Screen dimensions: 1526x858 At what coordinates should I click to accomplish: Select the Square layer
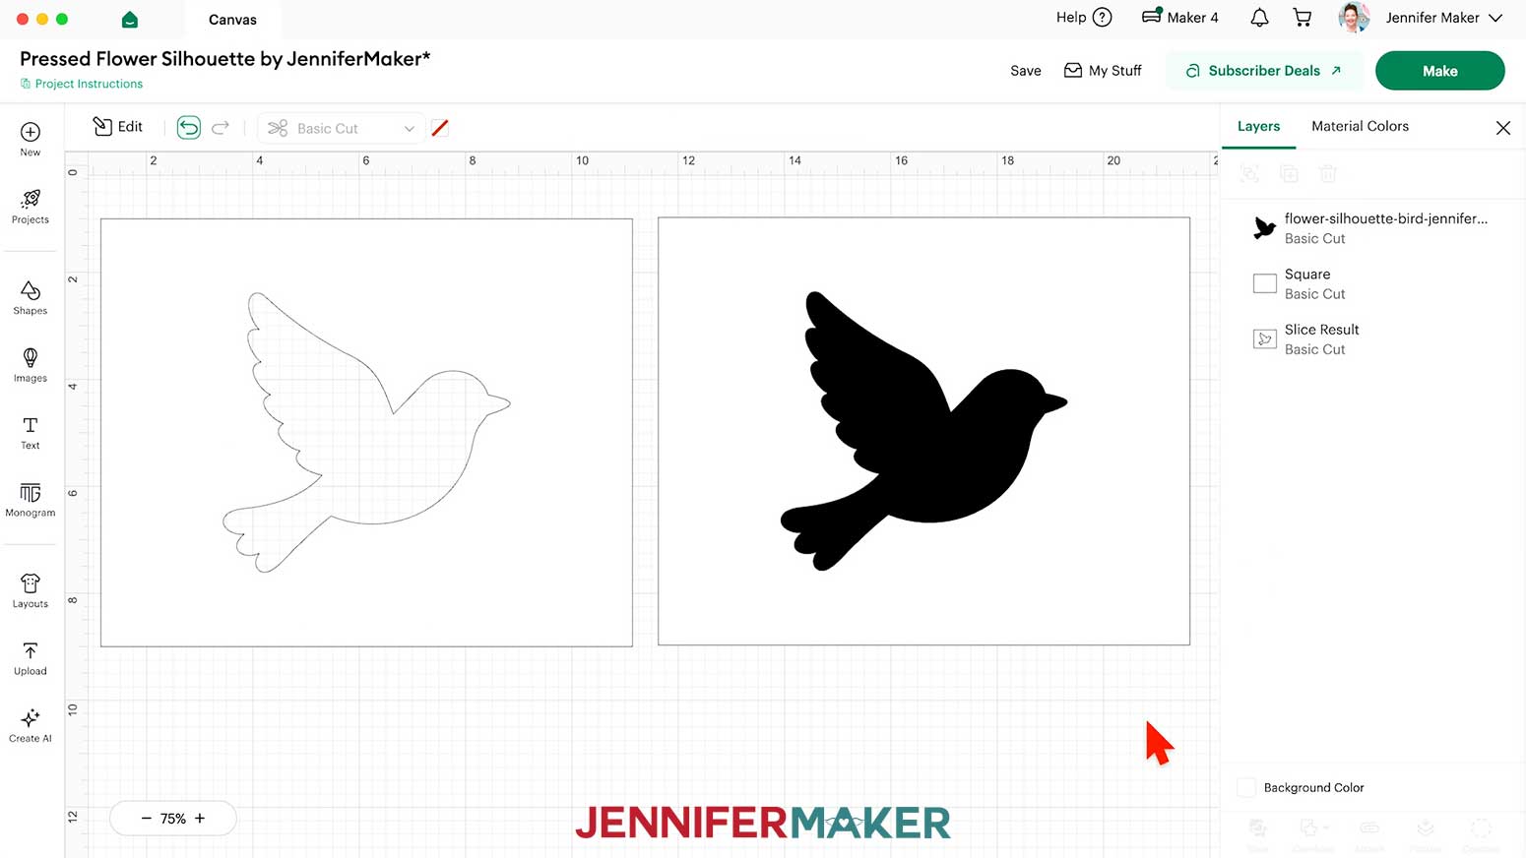1373,283
